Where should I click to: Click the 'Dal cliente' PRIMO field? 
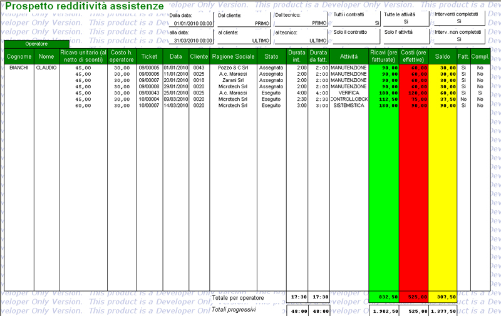[x=244, y=19]
